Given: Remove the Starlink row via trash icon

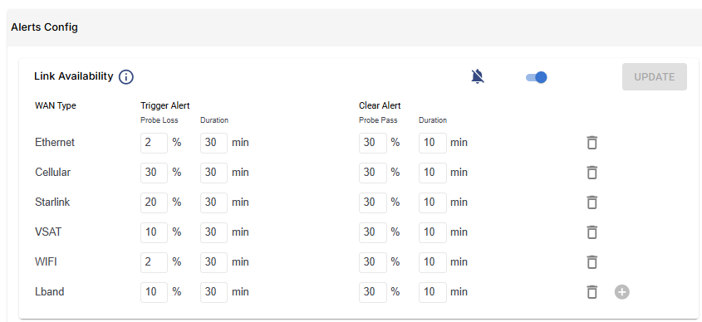Looking at the screenshot, I should 592,202.
